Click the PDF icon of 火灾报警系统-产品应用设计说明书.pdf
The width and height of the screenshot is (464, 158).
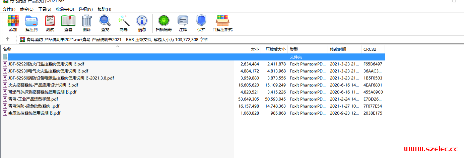(5, 85)
